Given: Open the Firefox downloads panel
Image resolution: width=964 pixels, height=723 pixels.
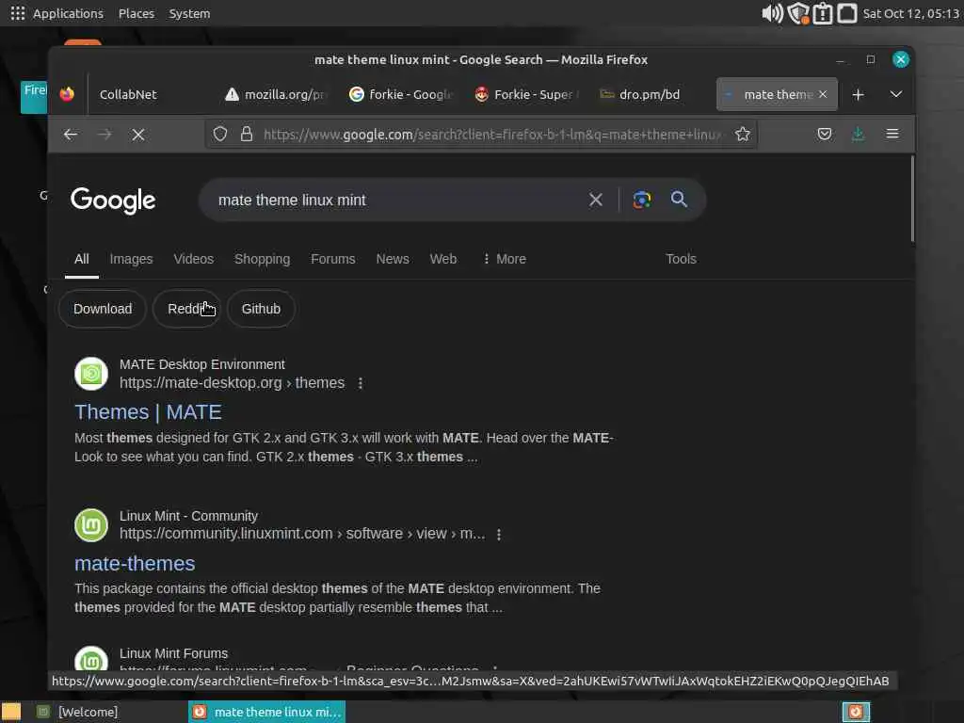Looking at the screenshot, I should [x=859, y=134].
